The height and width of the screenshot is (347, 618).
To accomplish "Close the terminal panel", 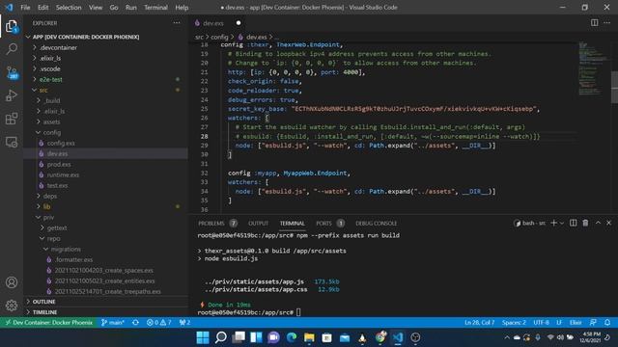I will tap(609, 223).
